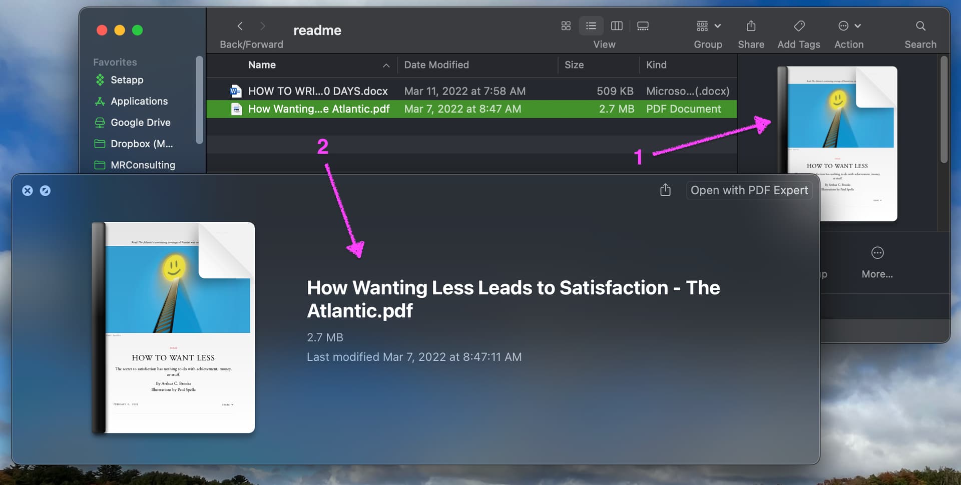Click Finder green zoom button
The width and height of the screenshot is (961, 485).
137,30
